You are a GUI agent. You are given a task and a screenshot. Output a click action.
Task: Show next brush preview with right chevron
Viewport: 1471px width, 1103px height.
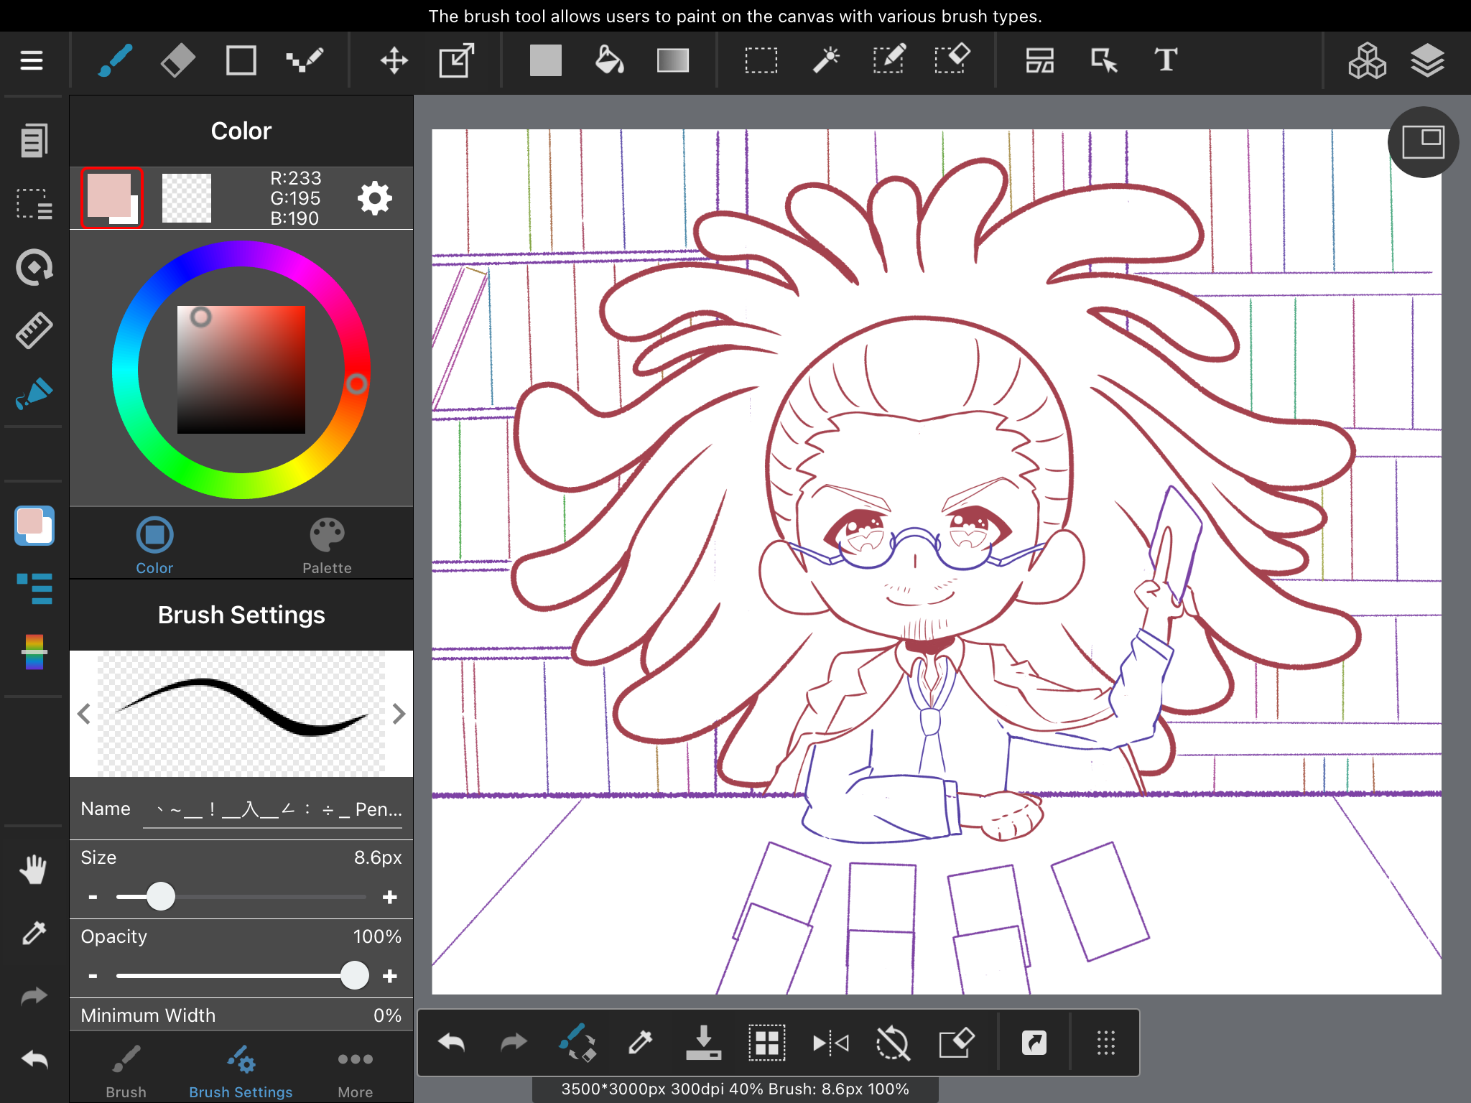coord(399,714)
